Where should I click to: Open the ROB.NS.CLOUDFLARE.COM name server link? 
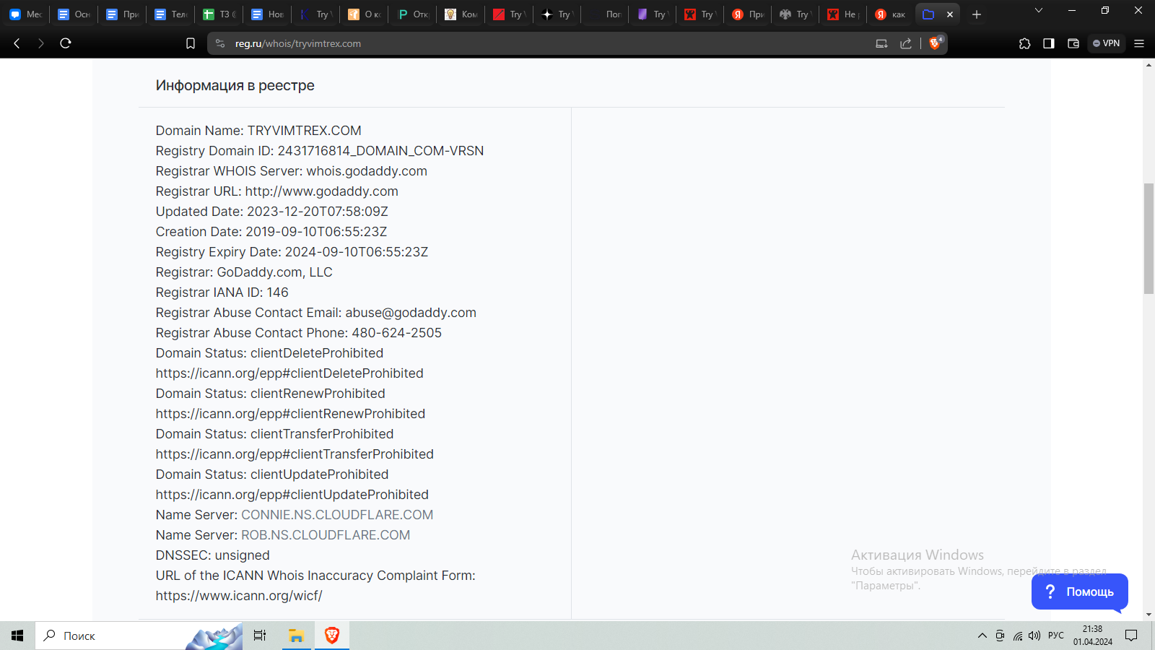[x=326, y=535]
